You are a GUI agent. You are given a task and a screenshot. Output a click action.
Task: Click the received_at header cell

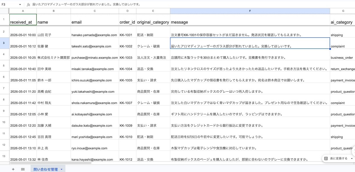(x=23, y=20)
